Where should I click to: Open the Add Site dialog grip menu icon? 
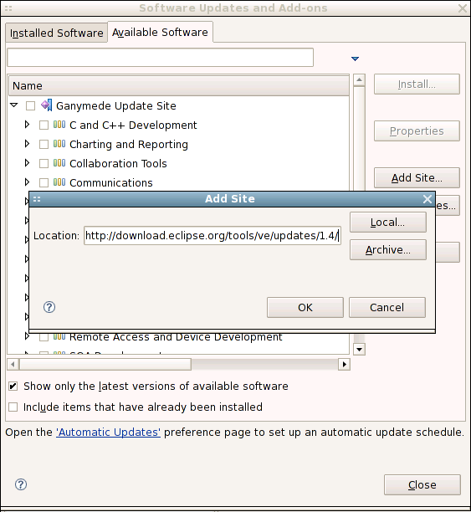tap(37, 199)
